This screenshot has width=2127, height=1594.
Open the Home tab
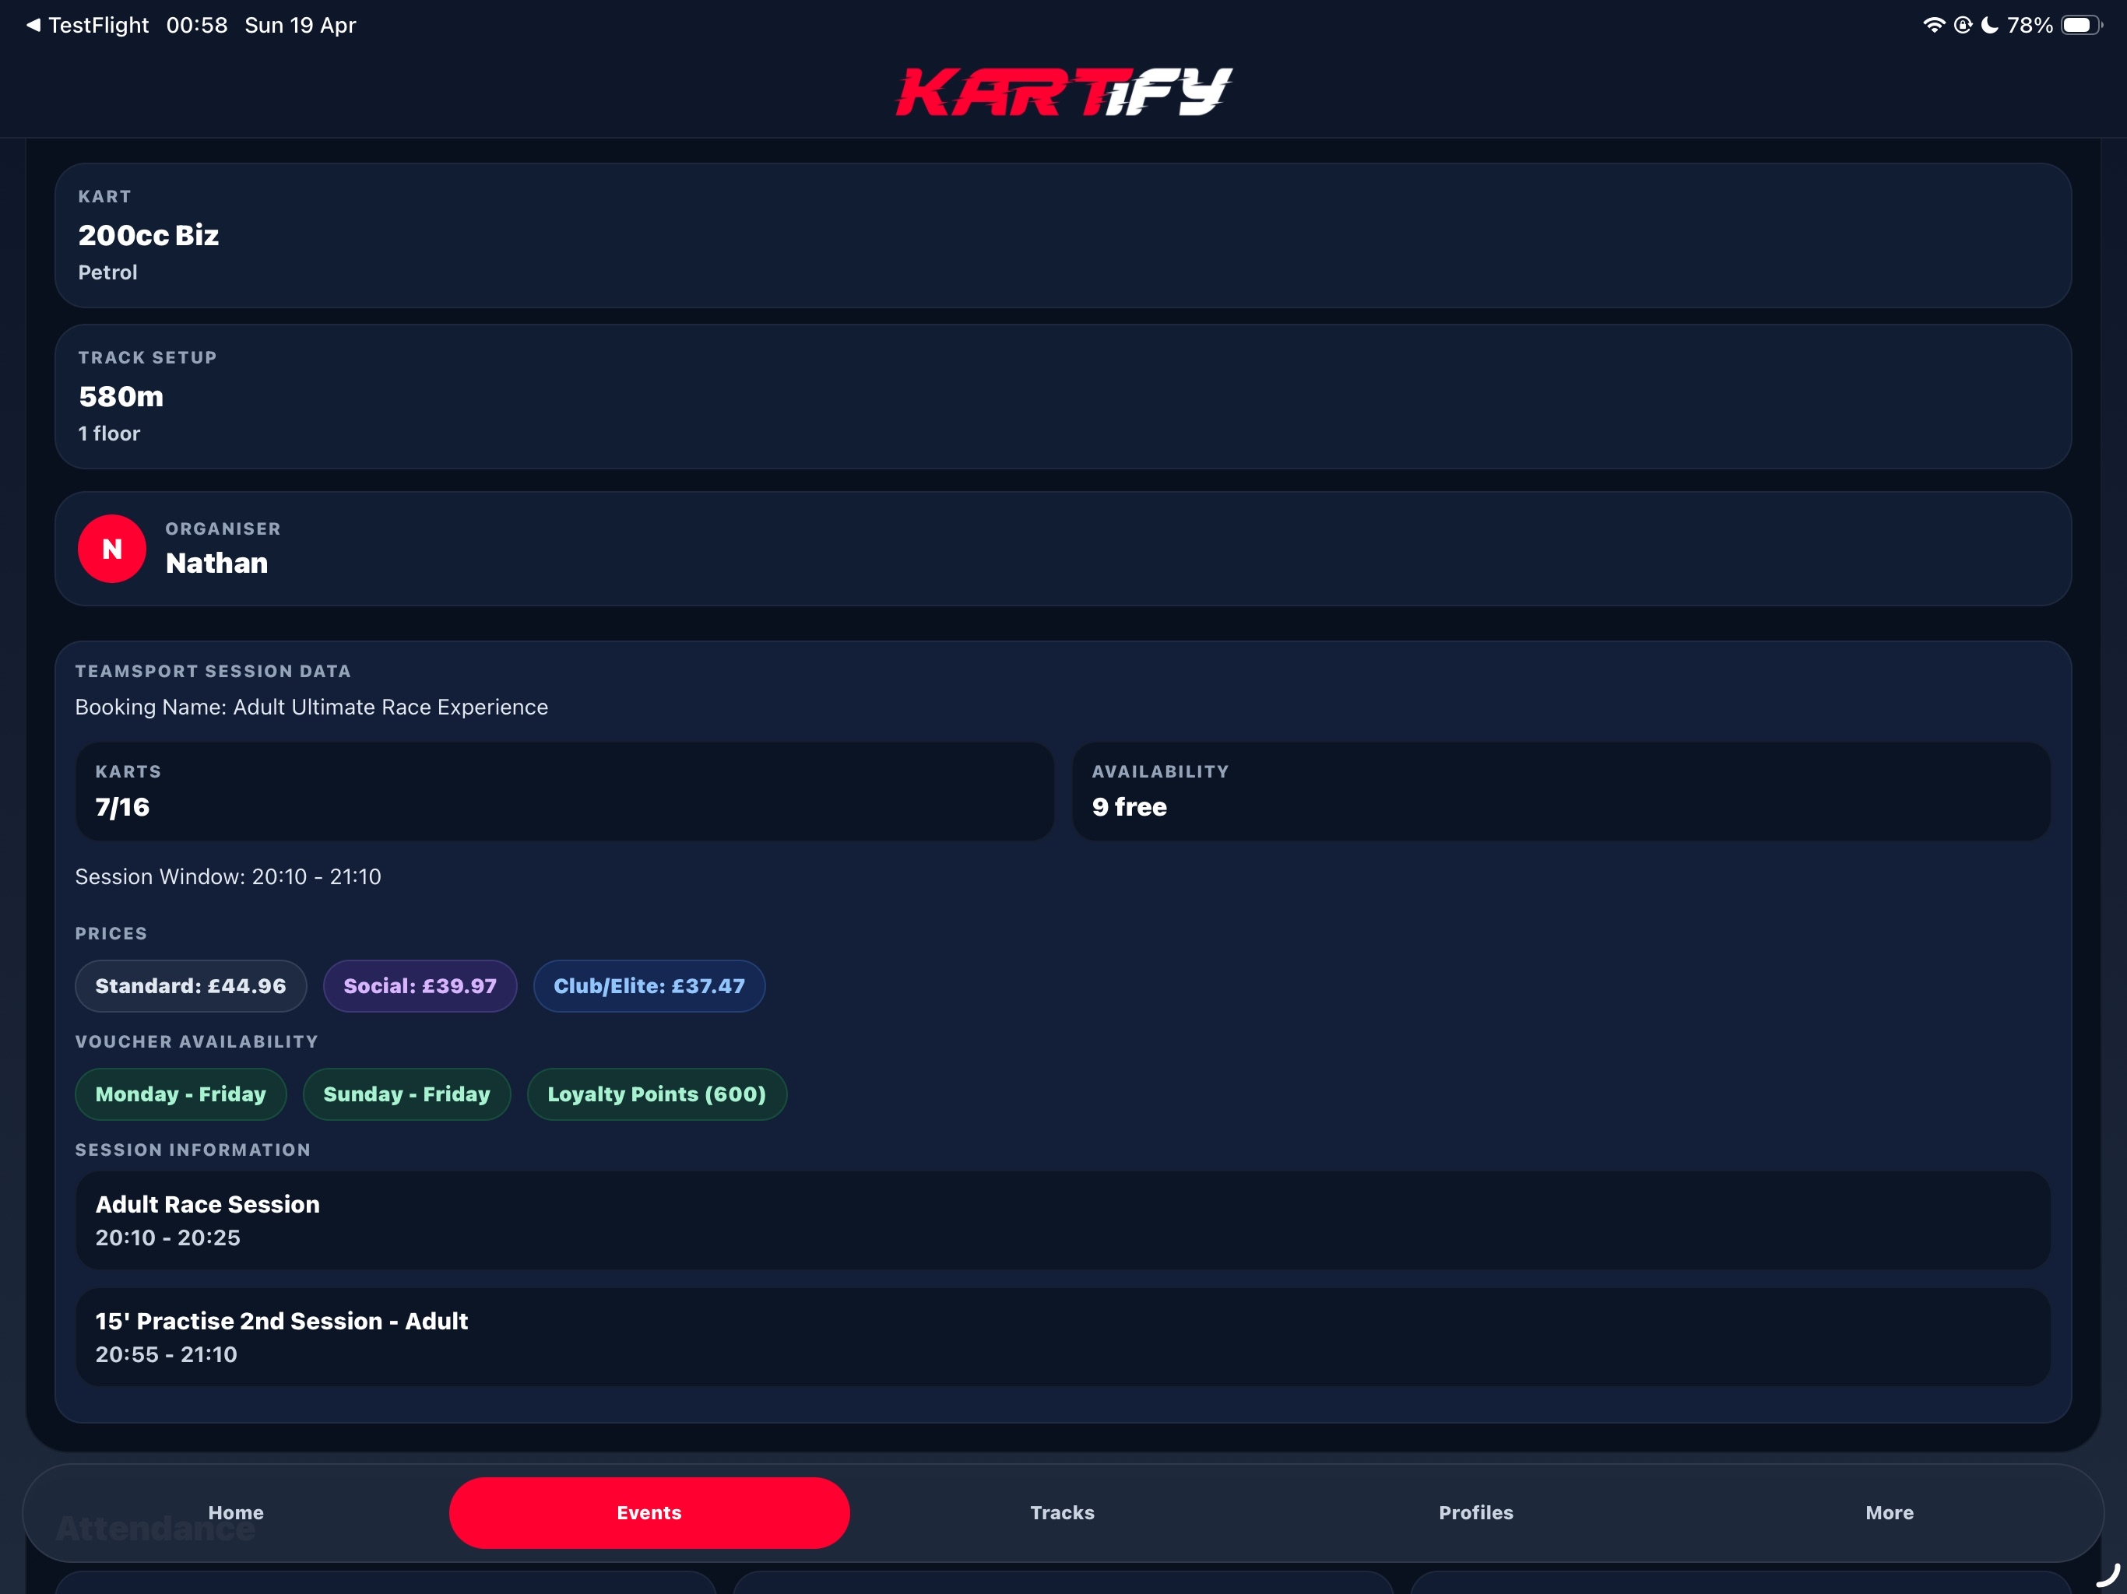[236, 1512]
